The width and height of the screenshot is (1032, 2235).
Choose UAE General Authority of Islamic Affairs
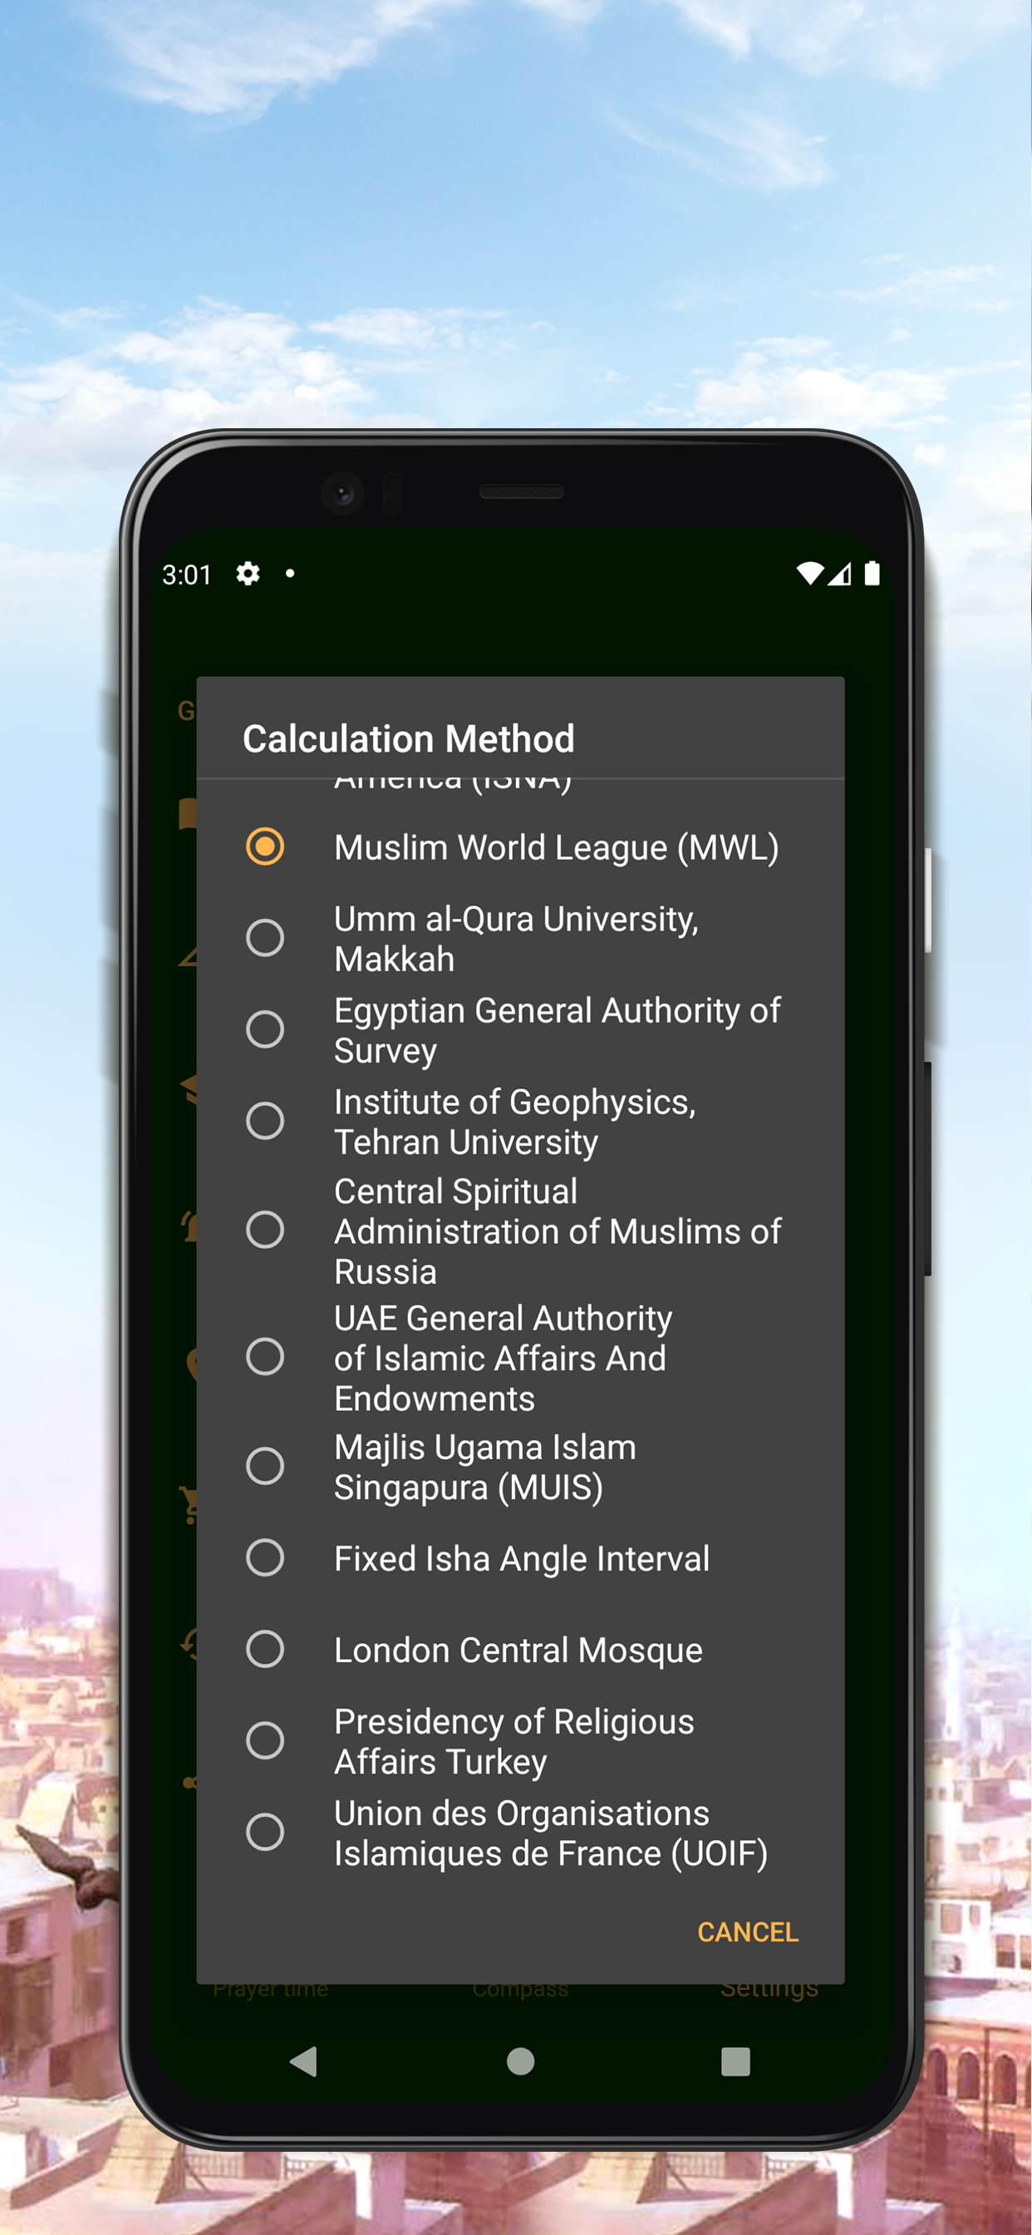pos(520,1357)
